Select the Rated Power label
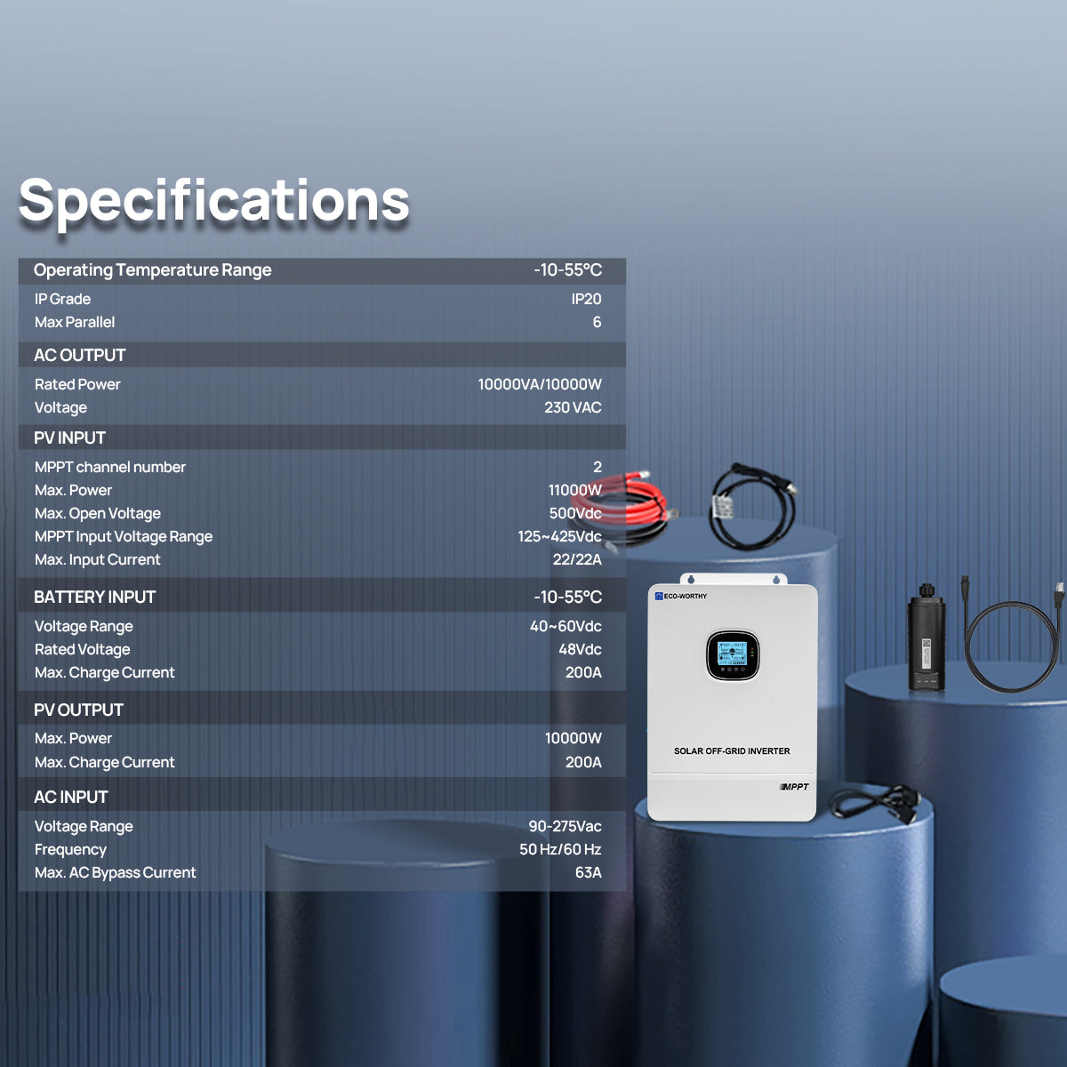 (x=77, y=384)
